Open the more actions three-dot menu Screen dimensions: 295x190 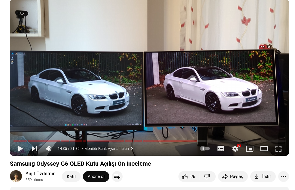click(284, 177)
